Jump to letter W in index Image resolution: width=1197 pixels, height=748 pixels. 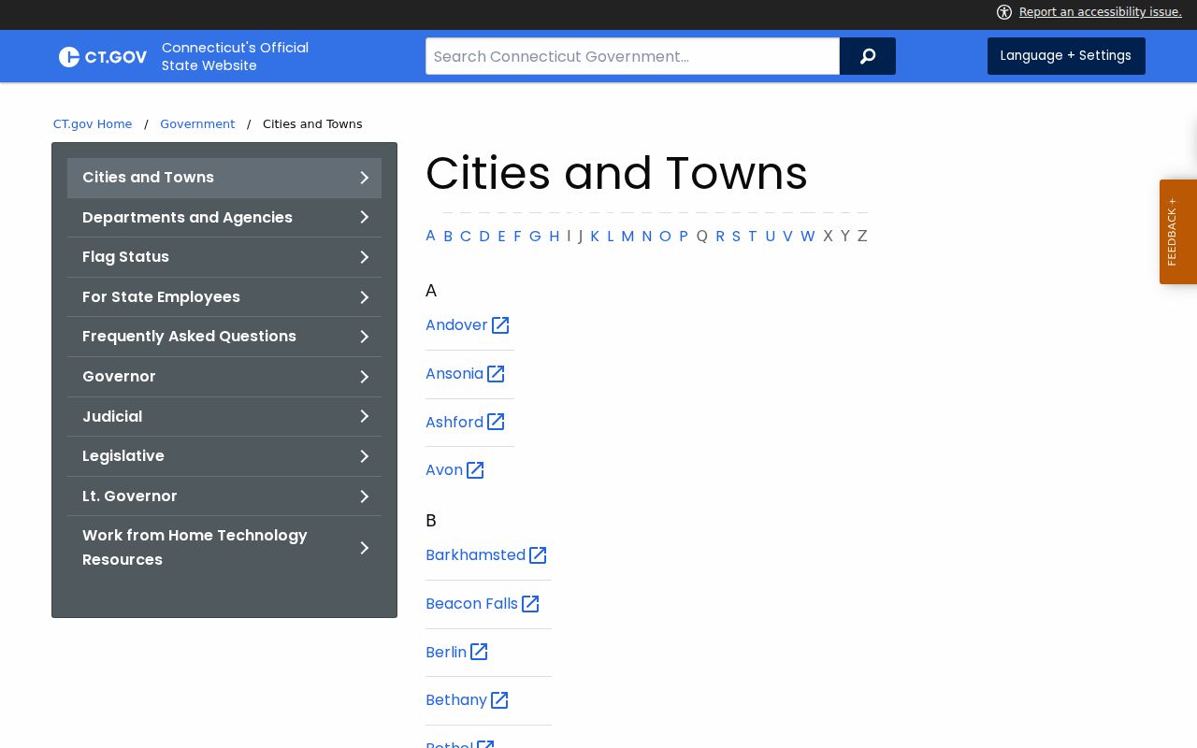coord(808,237)
